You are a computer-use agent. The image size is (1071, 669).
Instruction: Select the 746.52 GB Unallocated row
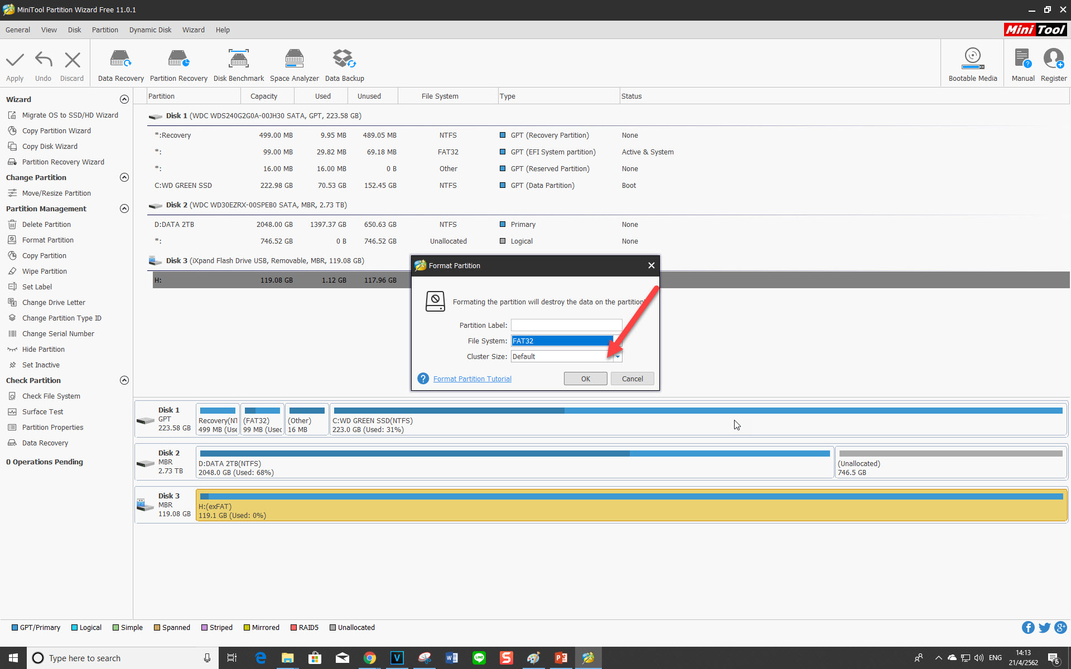[x=608, y=241]
